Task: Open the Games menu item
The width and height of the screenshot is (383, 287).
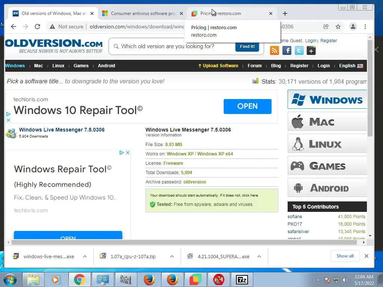Action: pos(81,66)
